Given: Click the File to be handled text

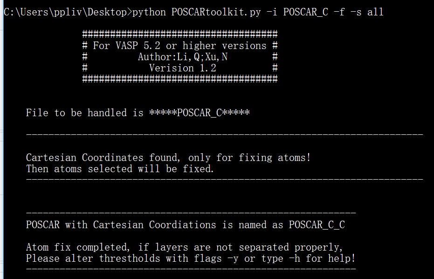Looking at the screenshot, I should [85, 113].
